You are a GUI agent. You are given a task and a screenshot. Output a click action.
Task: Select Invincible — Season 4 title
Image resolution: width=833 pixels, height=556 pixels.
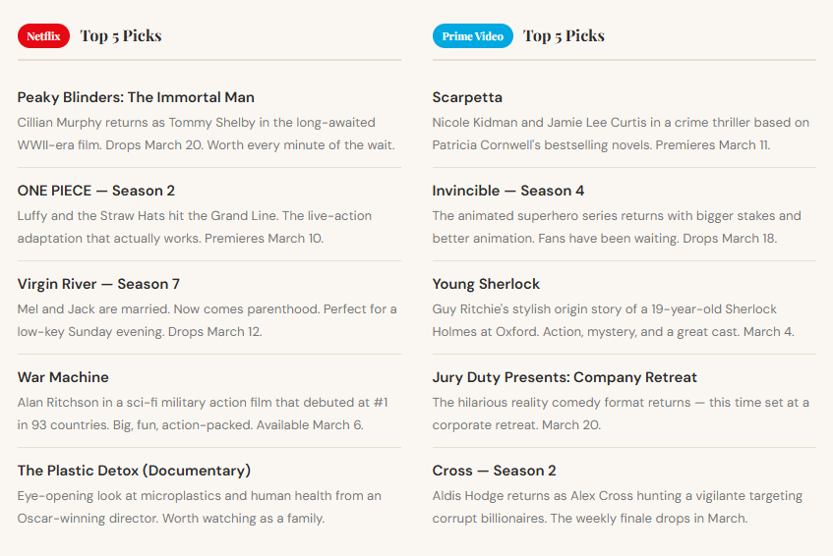pos(508,191)
